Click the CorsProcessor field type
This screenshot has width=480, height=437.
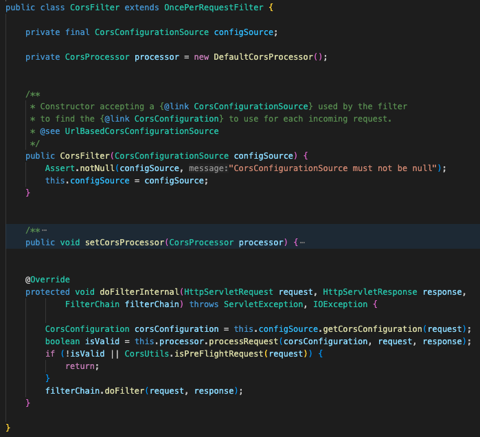(97, 57)
